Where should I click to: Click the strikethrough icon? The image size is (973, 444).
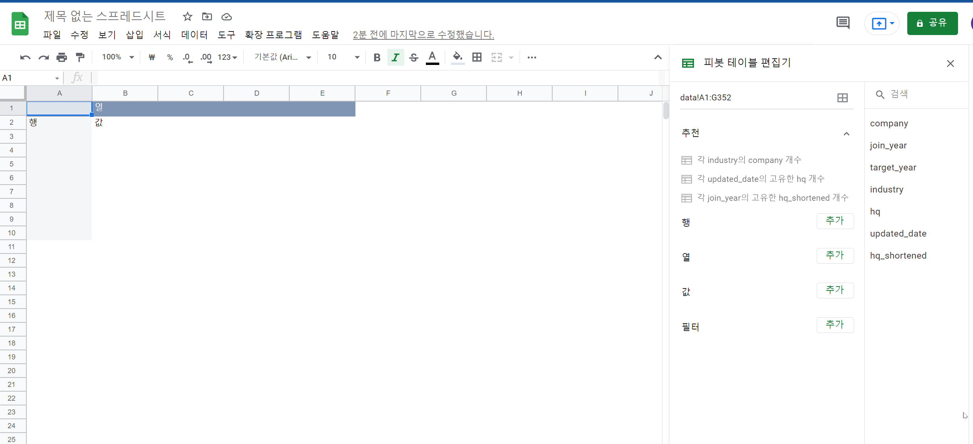click(414, 57)
